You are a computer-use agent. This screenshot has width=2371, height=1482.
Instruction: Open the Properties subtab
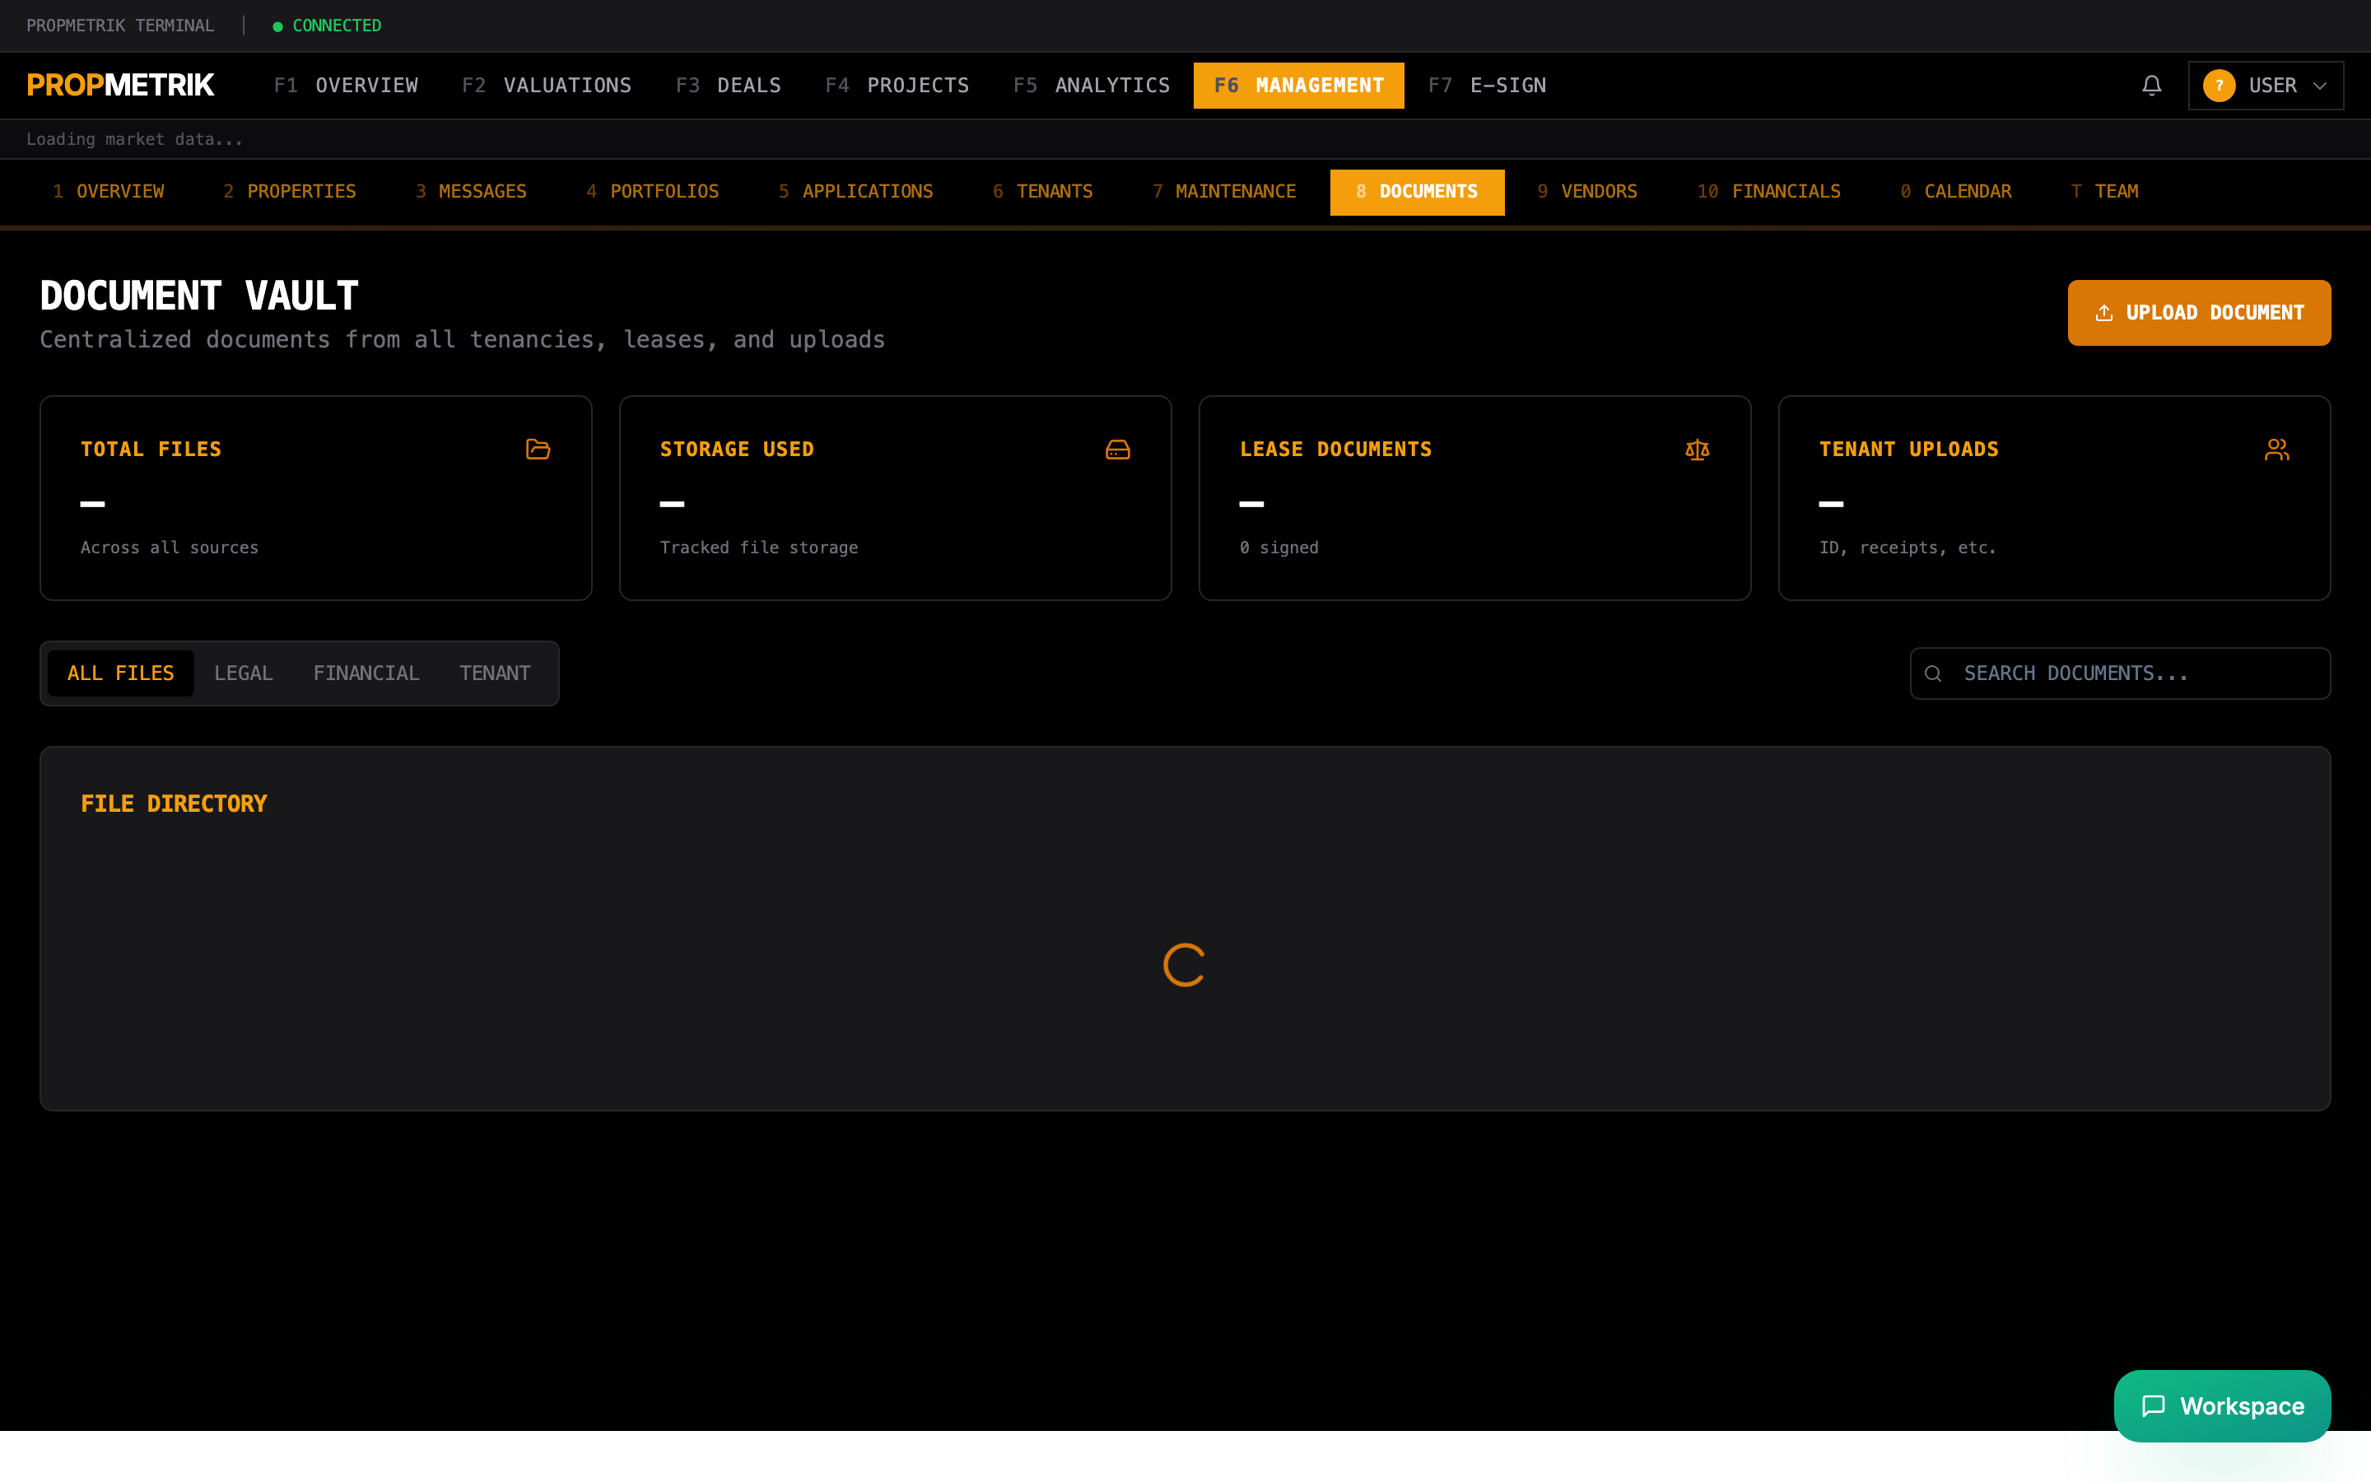point(289,191)
